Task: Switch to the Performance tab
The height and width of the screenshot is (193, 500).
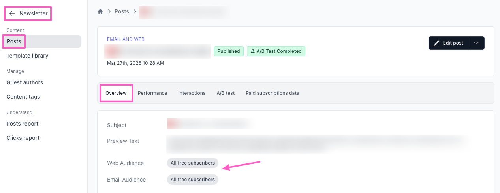Action: coord(152,93)
